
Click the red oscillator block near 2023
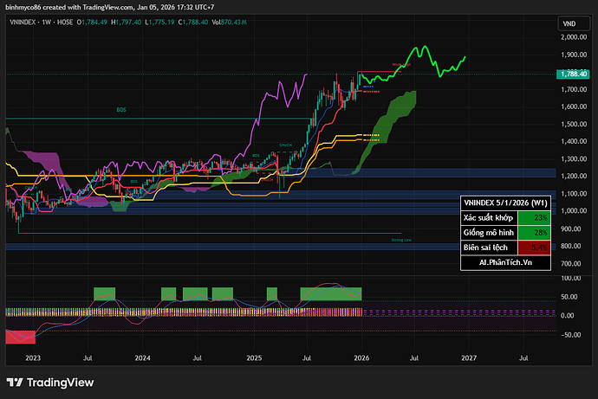(20, 336)
